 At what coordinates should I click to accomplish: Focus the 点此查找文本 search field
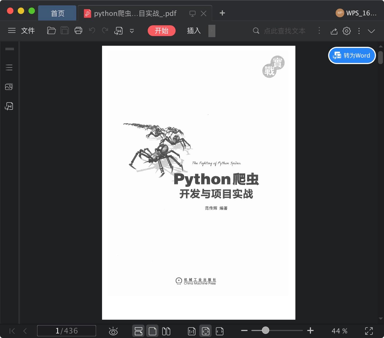click(285, 31)
